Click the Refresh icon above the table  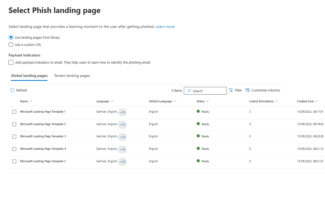[12, 90]
